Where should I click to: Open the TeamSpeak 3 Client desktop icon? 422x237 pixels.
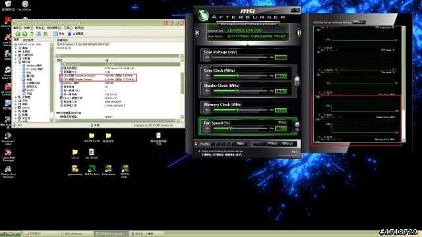coord(8,139)
